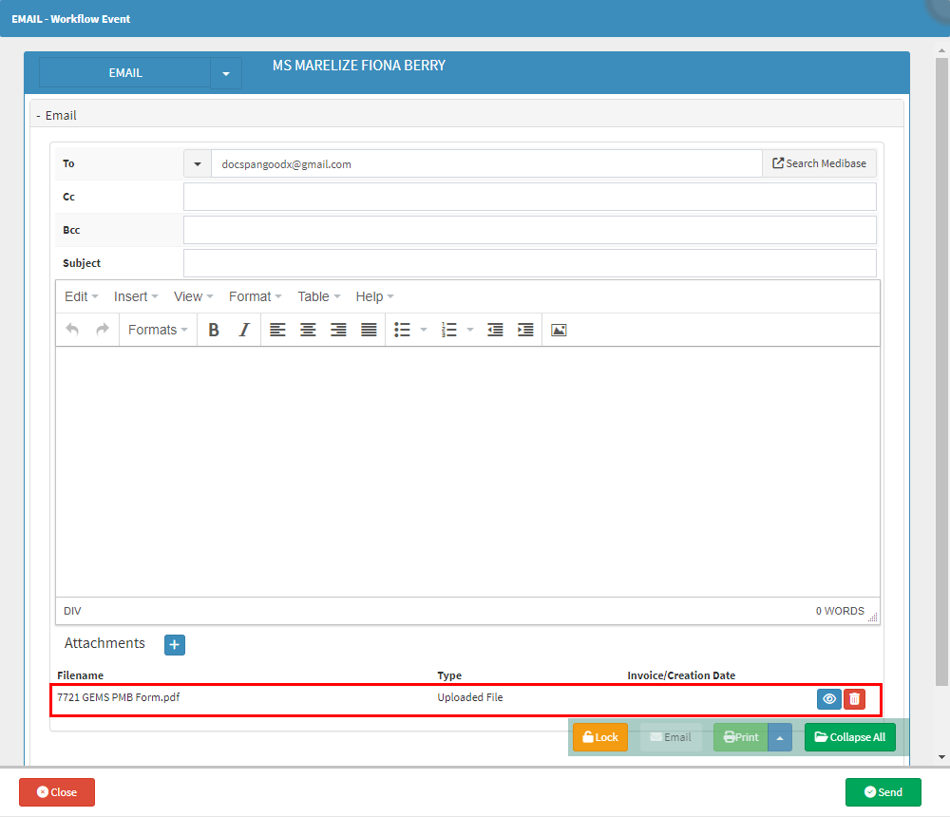Click into the Subject field

click(x=529, y=263)
